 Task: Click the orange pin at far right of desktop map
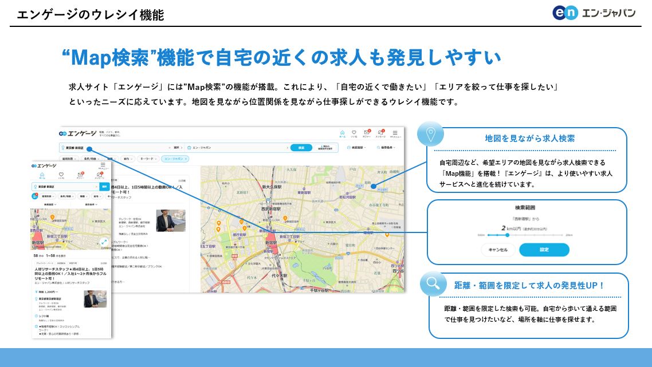pos(387,234)
